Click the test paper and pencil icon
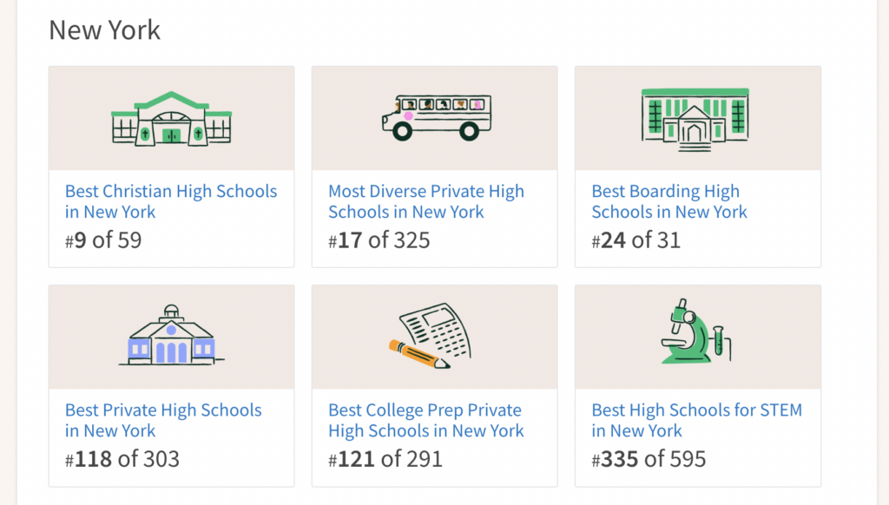Screen dimensions: 889x505 pyautogui.click(x=430, y=336)
